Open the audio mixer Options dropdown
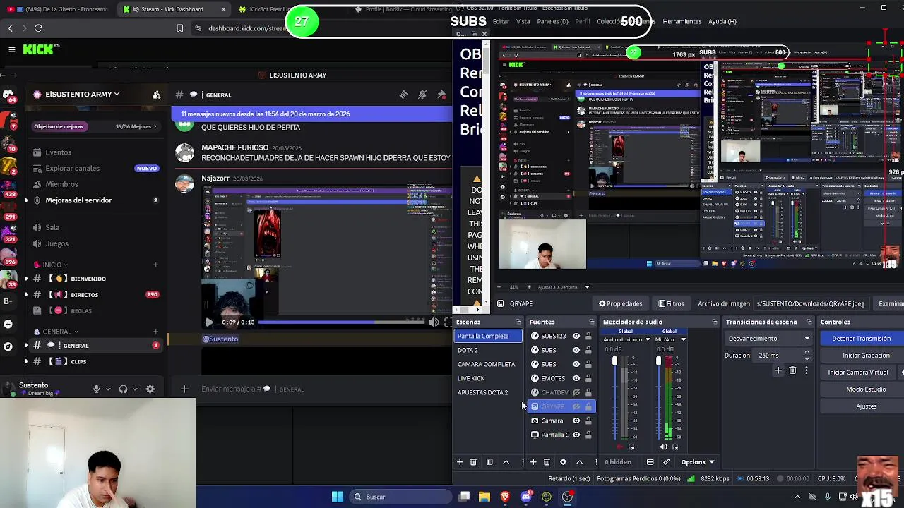Viewport: 904px width, 508px height. tap(698, 462)
